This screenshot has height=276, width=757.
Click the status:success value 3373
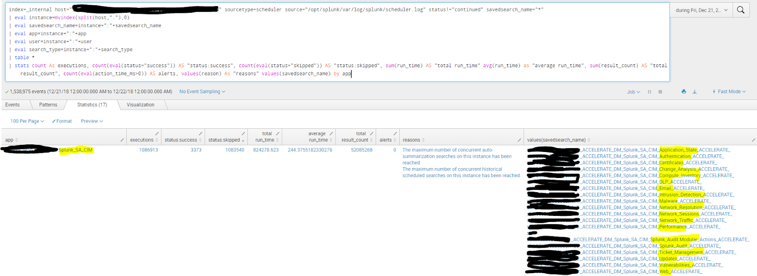click(196, 150)
